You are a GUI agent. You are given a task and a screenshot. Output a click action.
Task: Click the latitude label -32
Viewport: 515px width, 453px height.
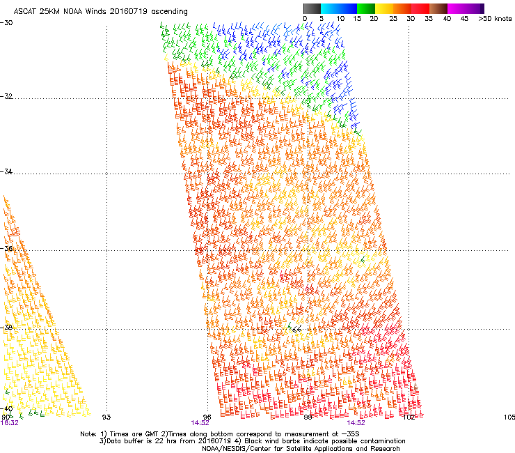coord(6,96)
